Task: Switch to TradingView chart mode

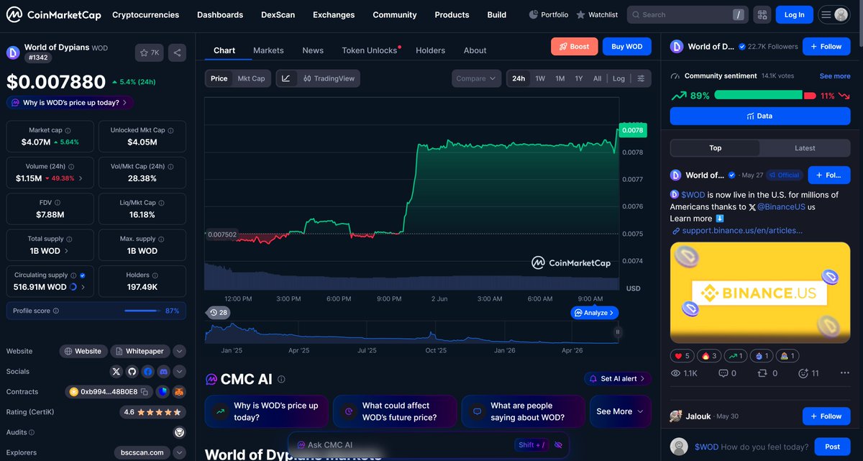Action: (x=327, y=78)
